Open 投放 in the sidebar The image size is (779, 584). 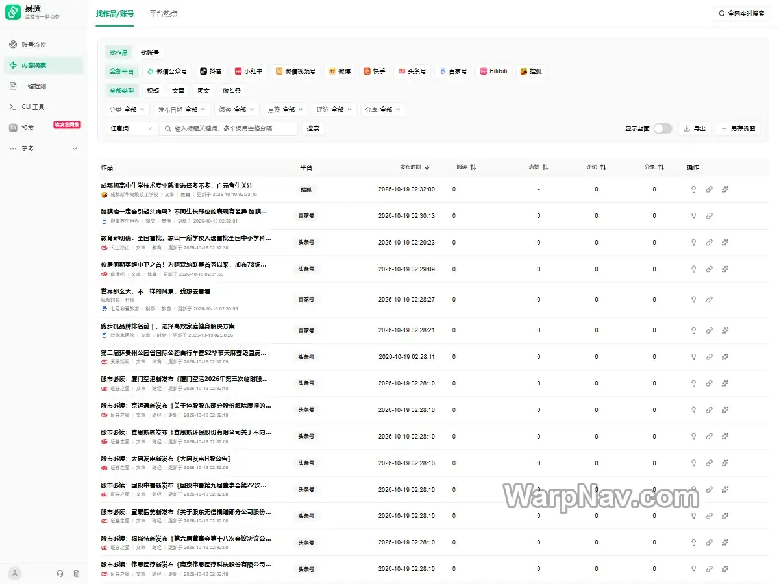43,128
